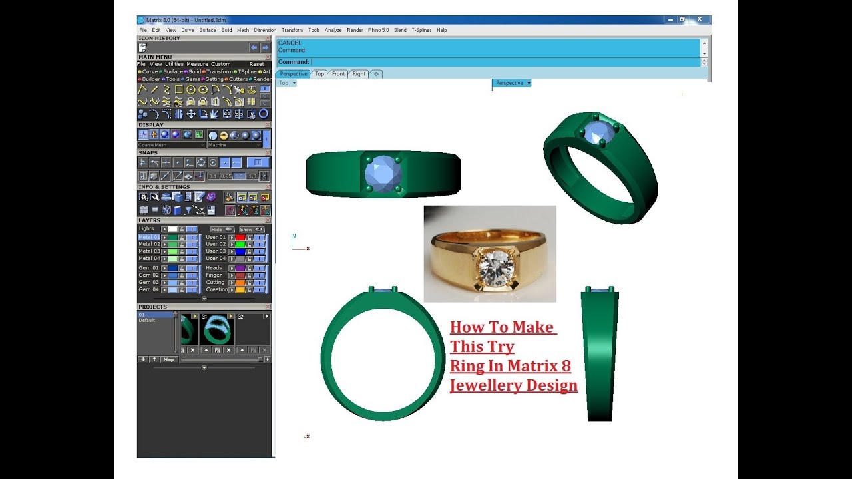Click the FIT zoom icon

[x=251, y=89]
